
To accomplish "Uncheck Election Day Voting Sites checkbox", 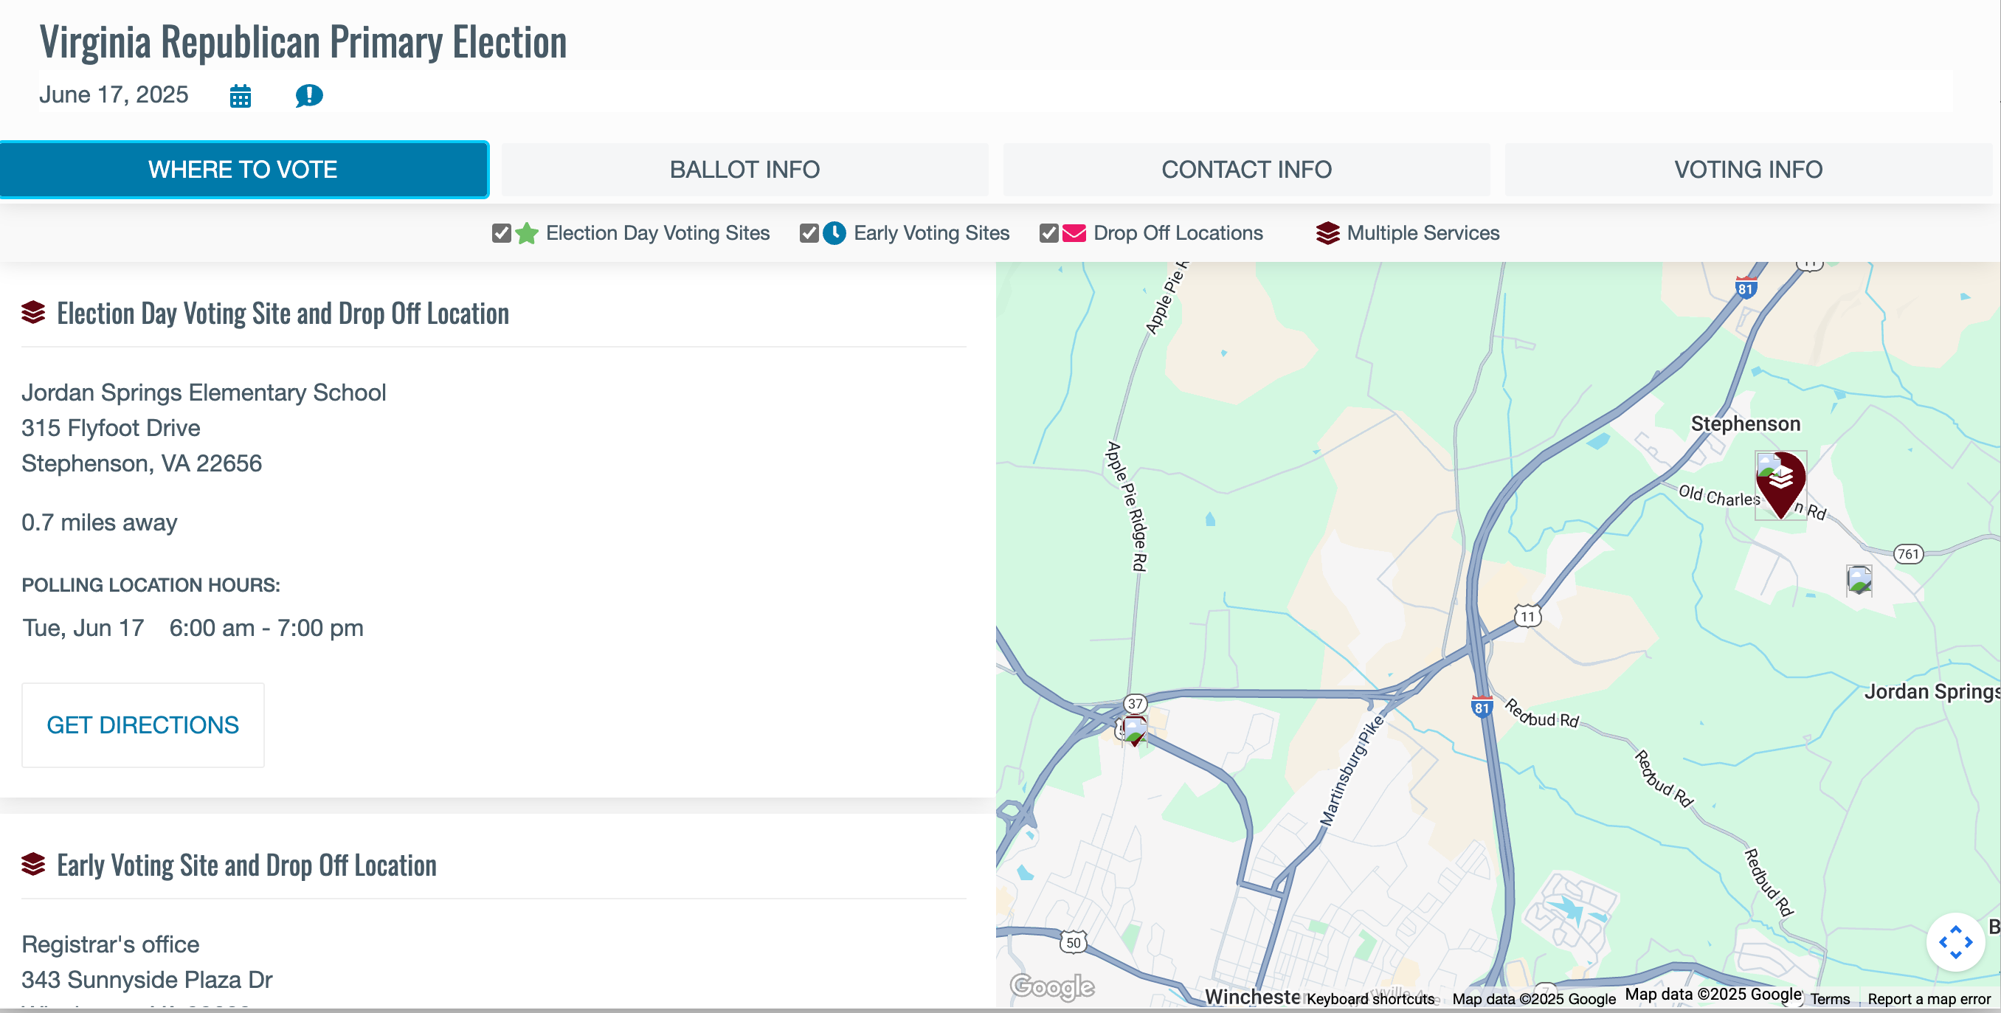I will [501, 233].
